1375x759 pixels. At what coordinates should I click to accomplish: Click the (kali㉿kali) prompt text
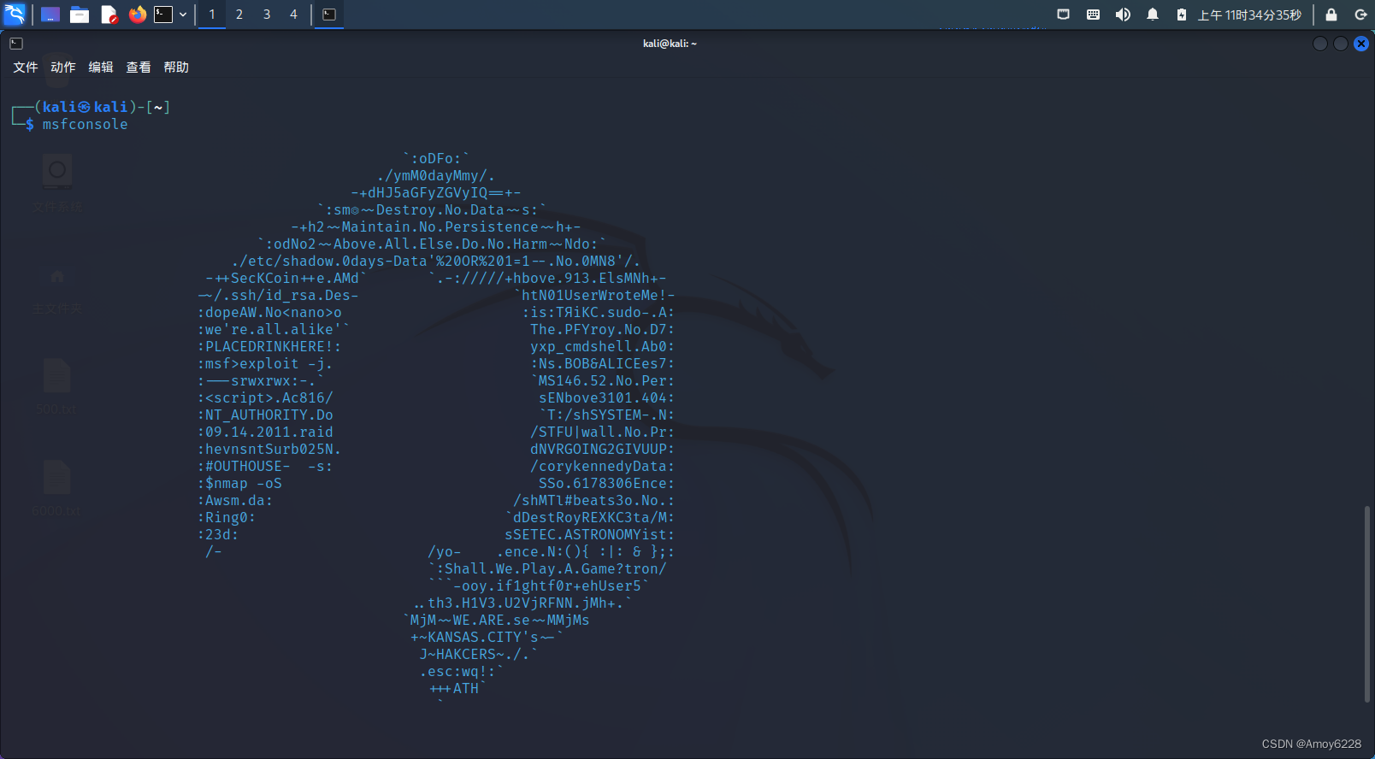point(86,107)
